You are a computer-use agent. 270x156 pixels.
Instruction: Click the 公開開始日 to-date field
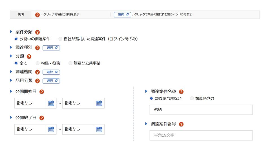coord(78,103)
